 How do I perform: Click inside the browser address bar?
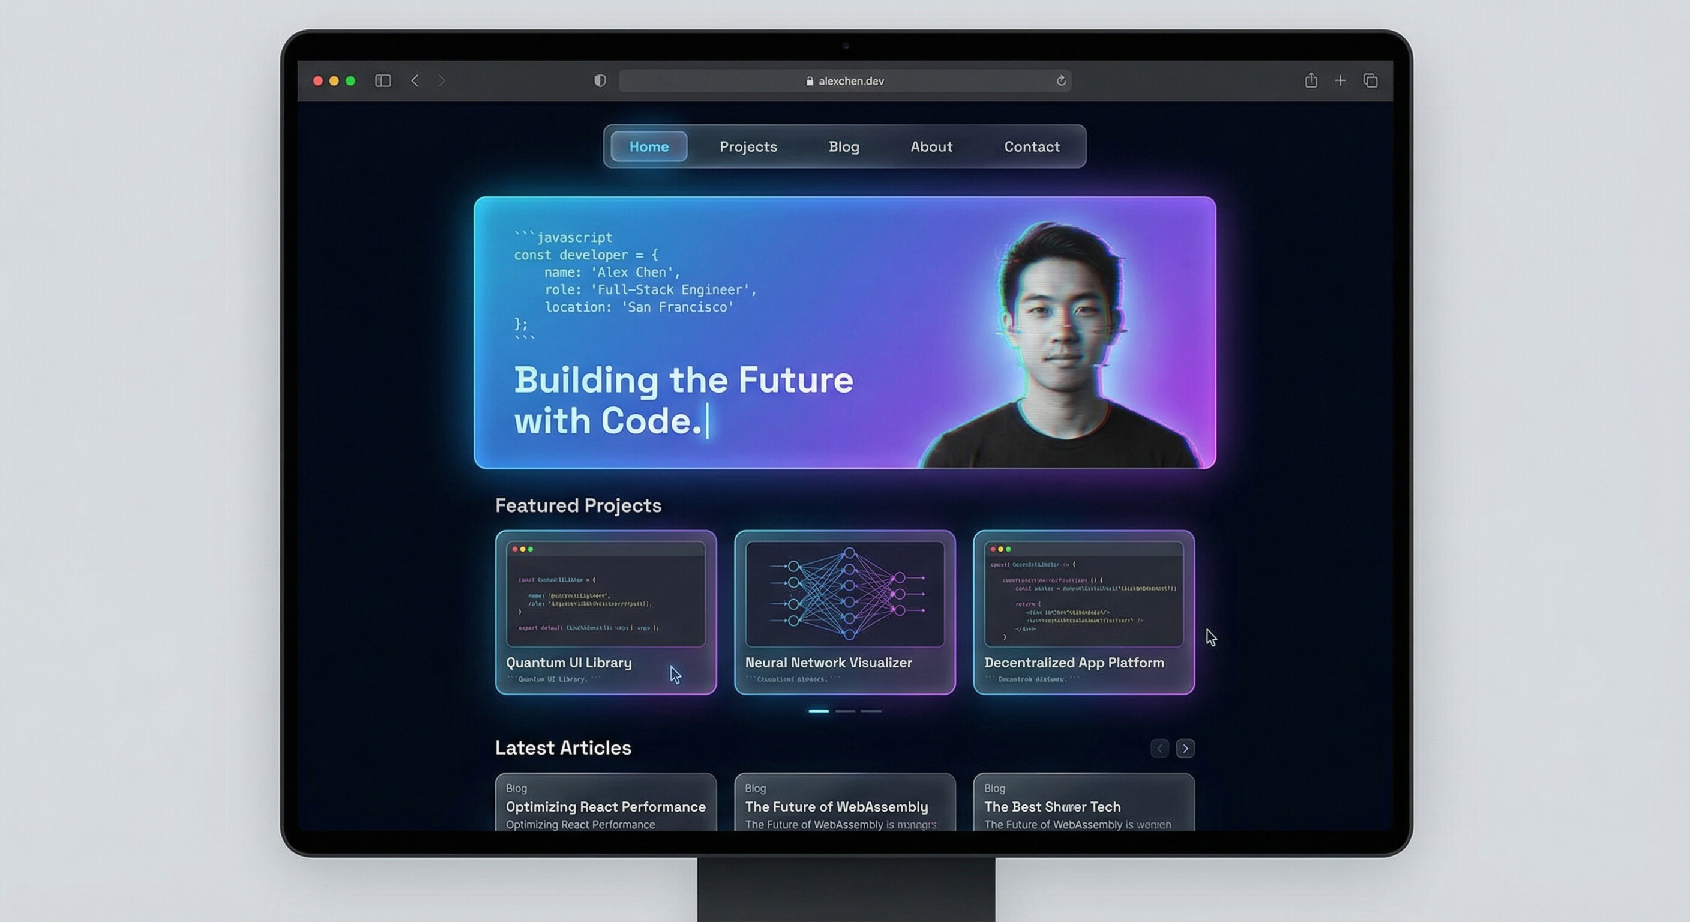[x=918, y=80]
